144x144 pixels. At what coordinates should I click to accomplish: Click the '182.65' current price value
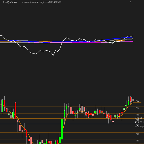click(x=139, y=118)
